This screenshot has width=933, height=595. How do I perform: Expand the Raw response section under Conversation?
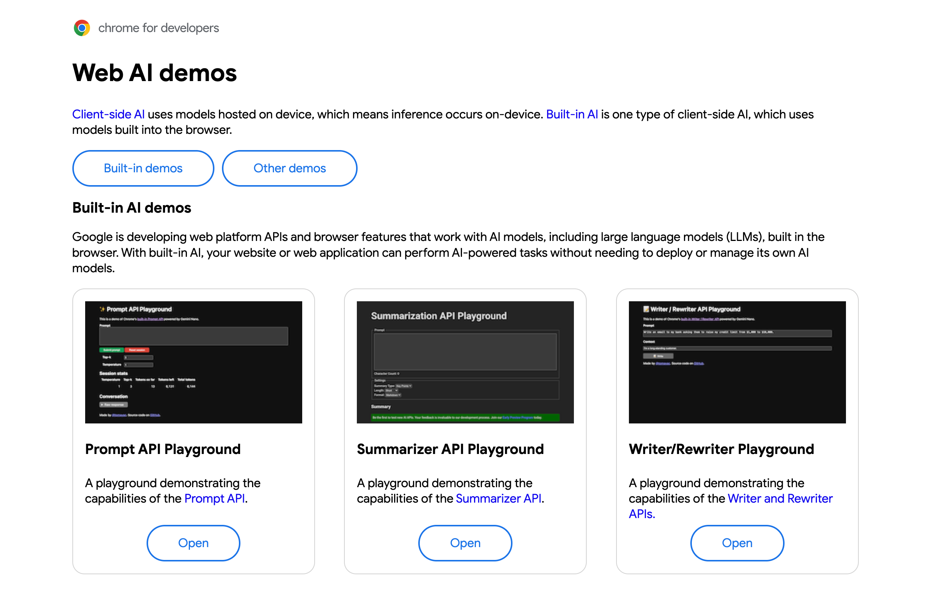(113, 405)
